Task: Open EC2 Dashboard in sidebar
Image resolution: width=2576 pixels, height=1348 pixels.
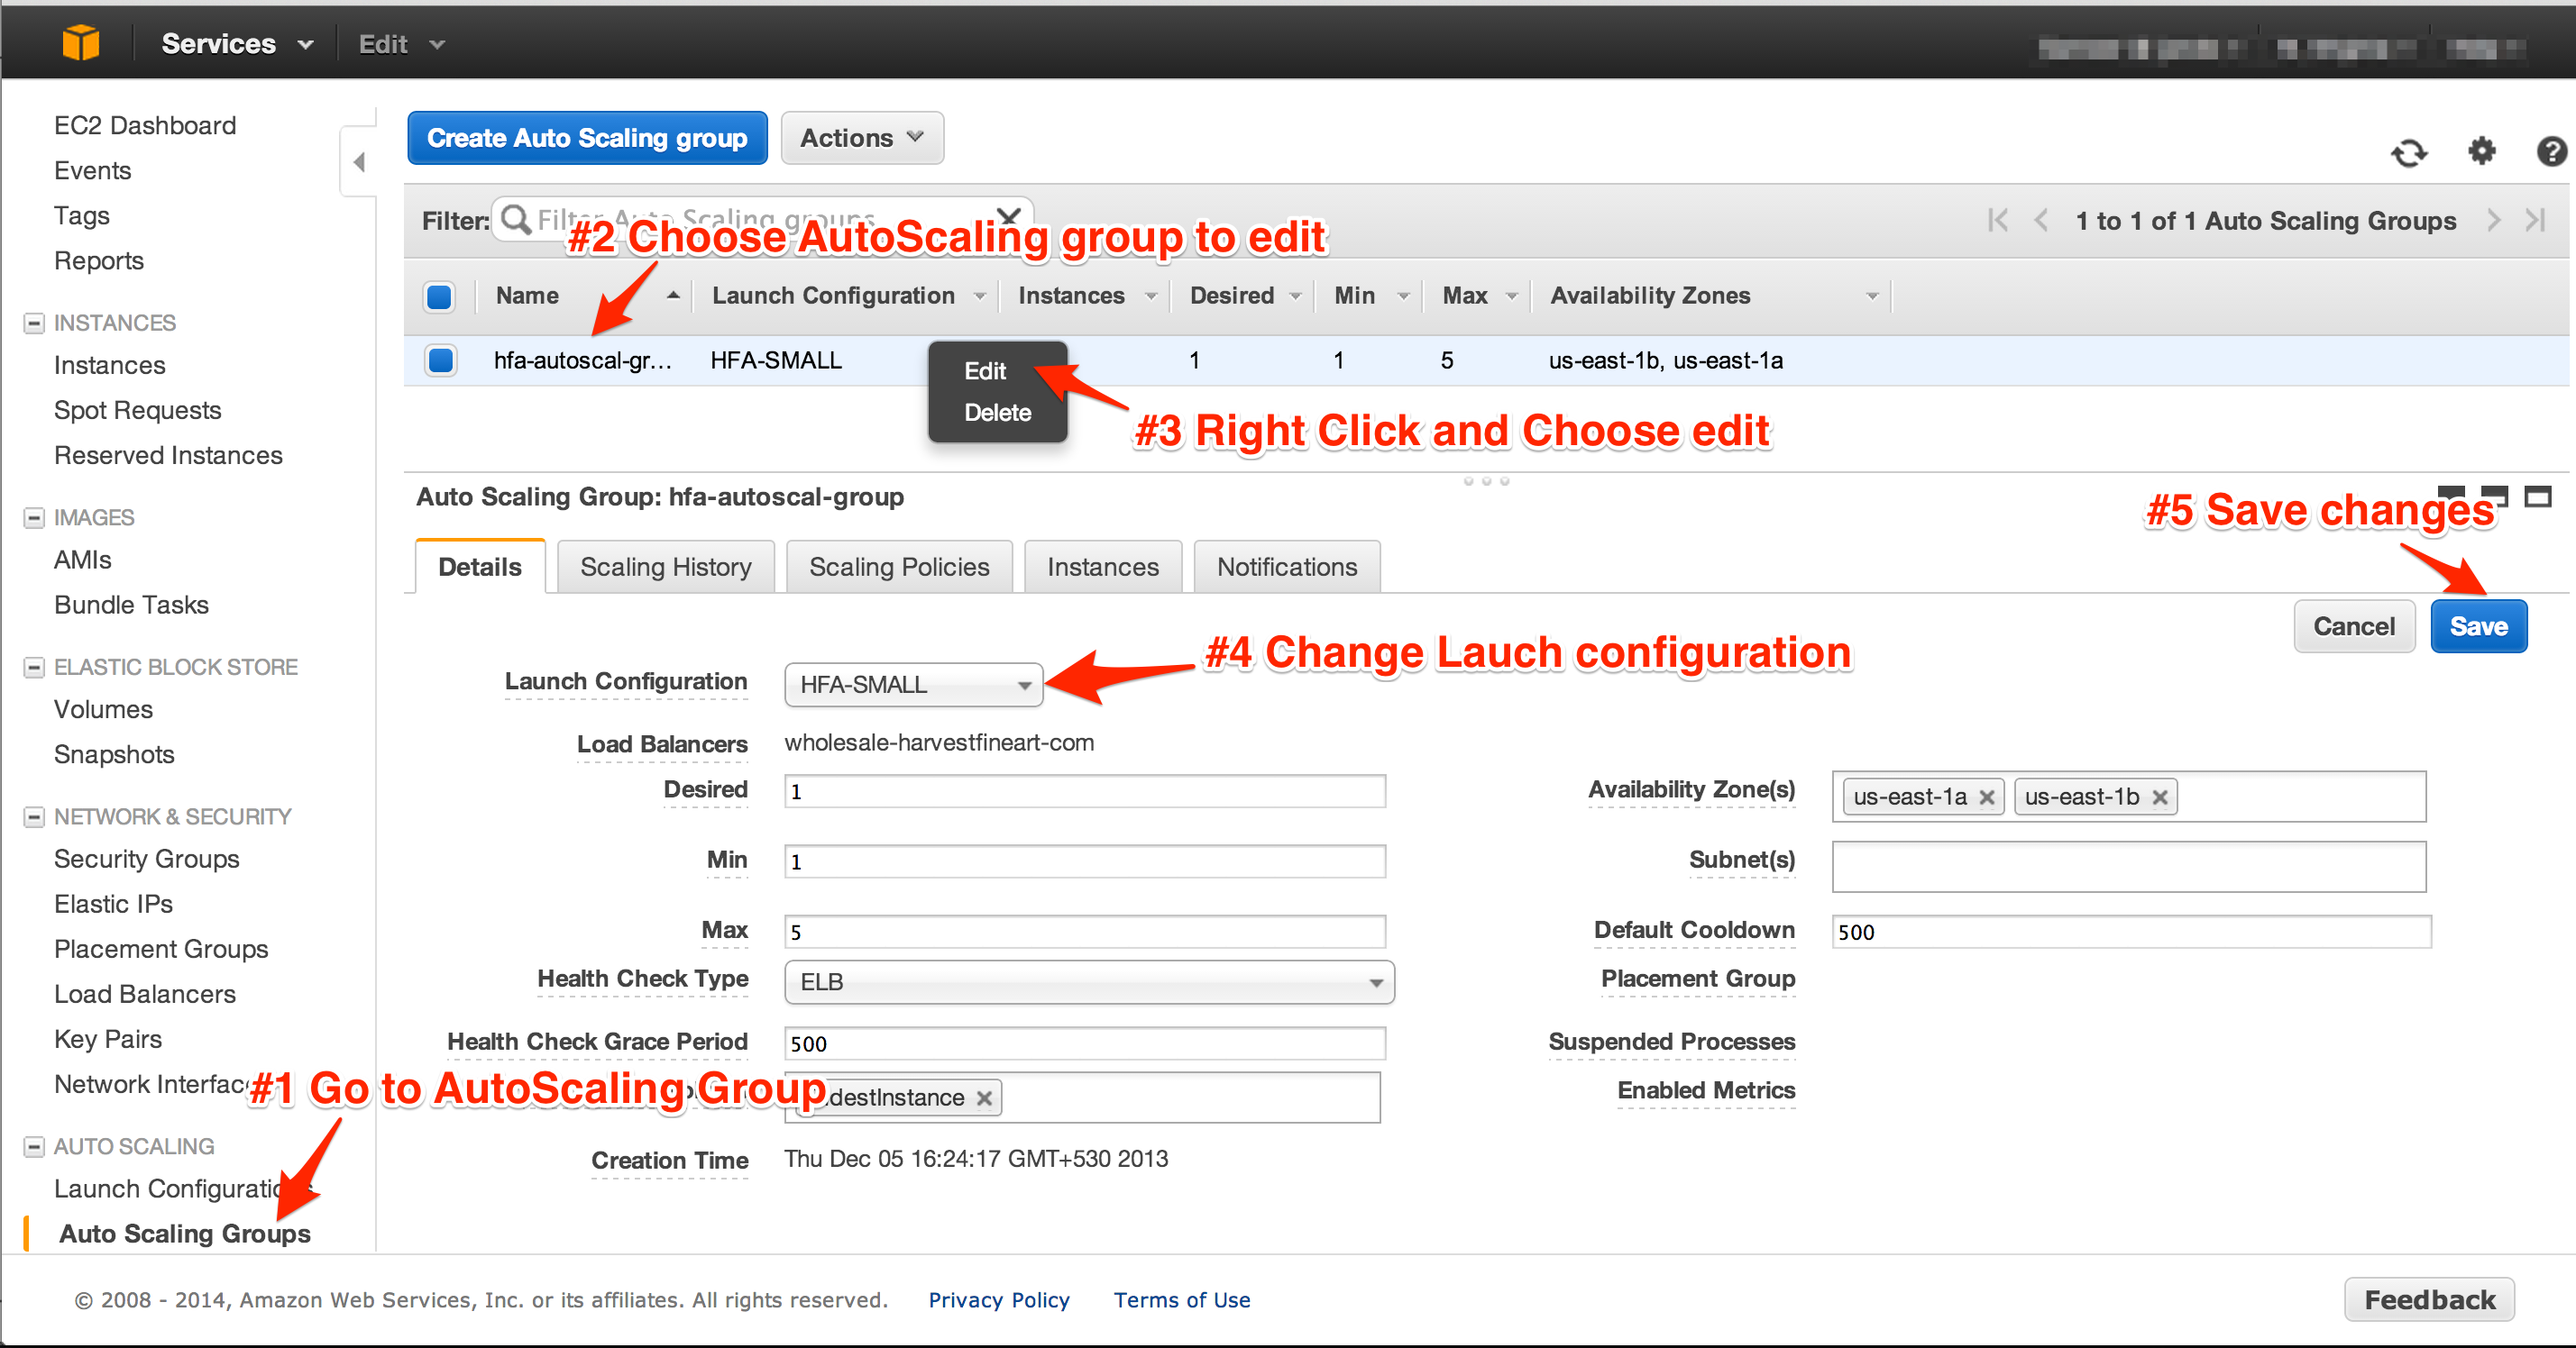Action: 145,125
